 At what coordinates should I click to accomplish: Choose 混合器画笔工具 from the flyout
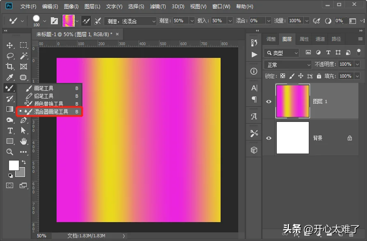pyautogui.click(x=50, y=112)
